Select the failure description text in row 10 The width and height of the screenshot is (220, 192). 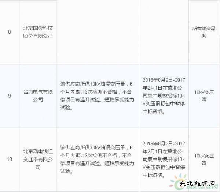click(98, 159)
